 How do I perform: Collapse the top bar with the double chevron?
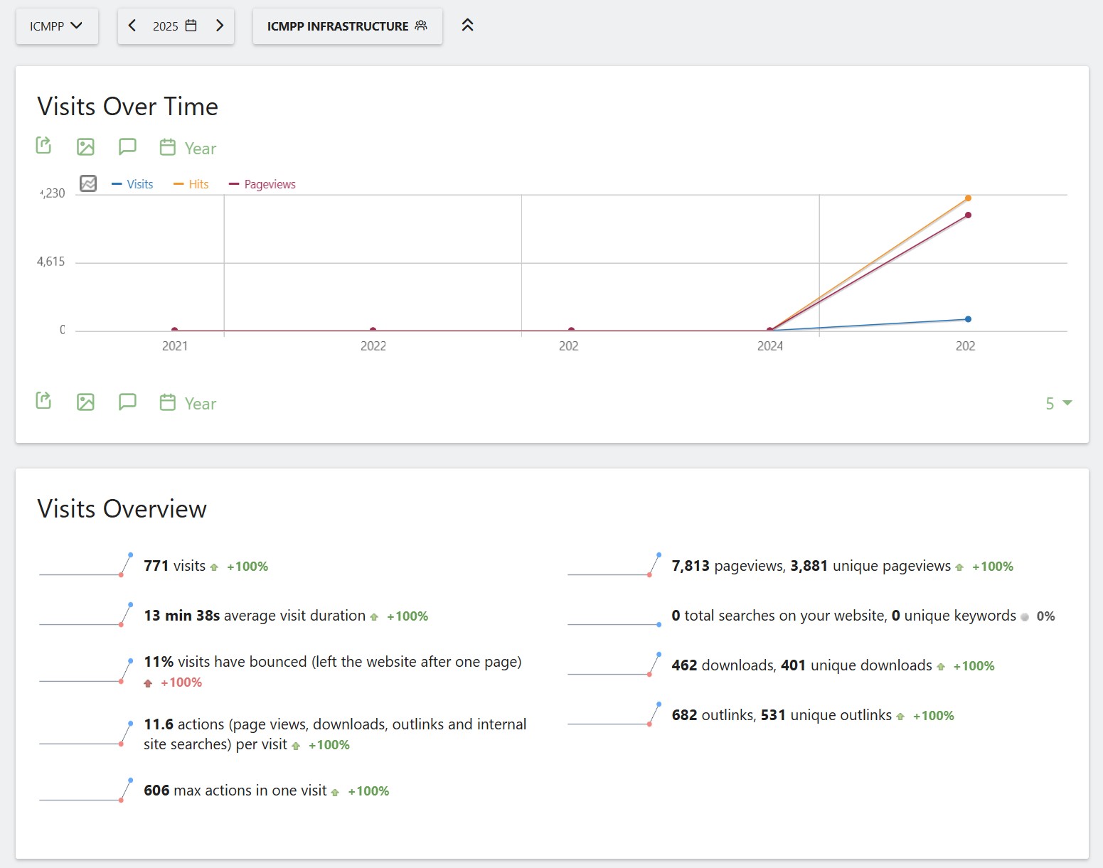(467, 26)
